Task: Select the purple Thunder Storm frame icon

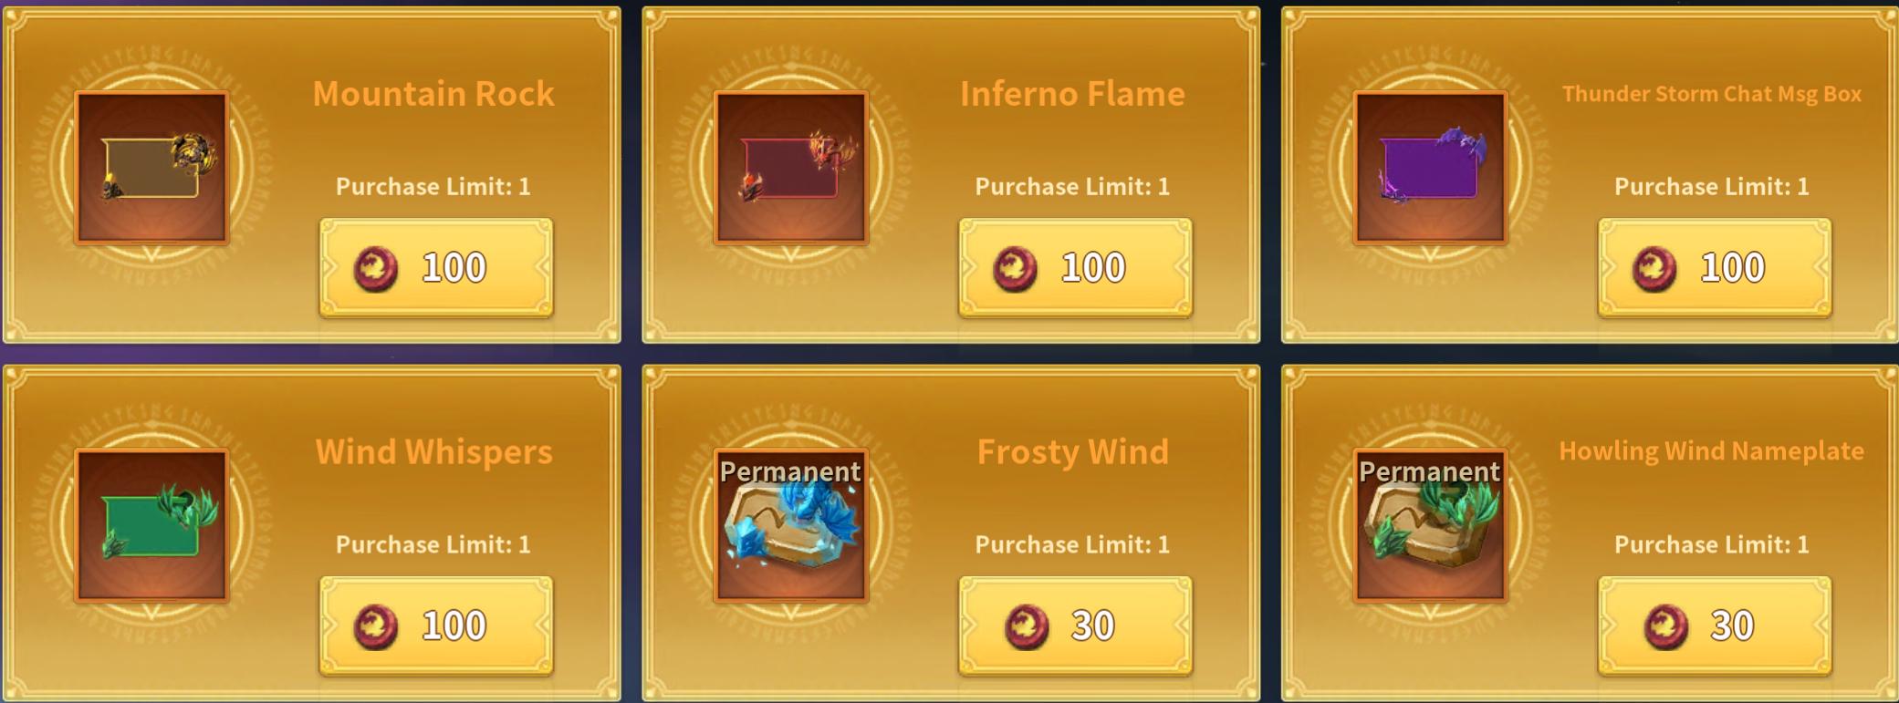Action: pyautogui.click(x=1431, y=168)
